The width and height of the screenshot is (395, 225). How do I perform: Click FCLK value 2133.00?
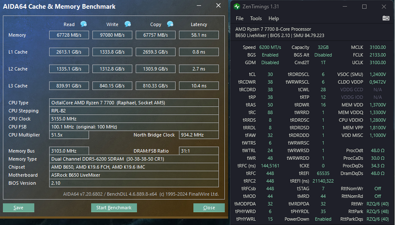pyautogui.click(x=378, y=55)
